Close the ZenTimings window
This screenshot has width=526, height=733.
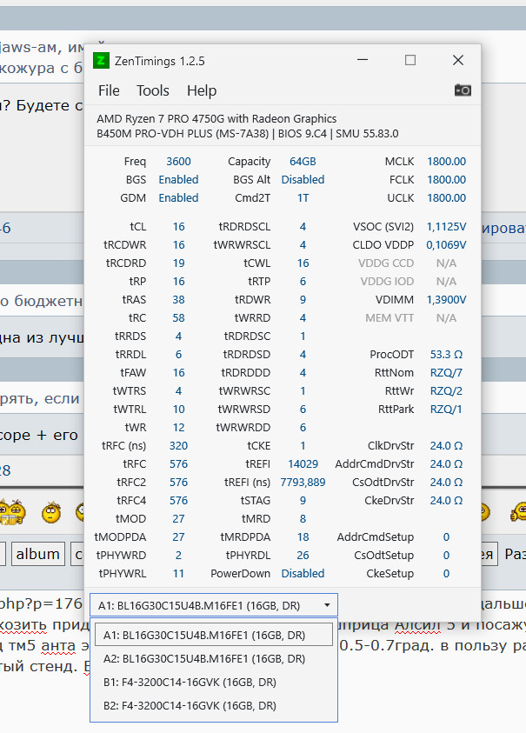[x=458, y=60]
